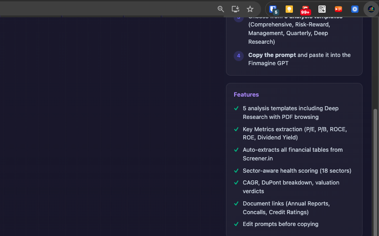Click green checkmark beside Document links
This screenshot has width=379, height=236.
(x=236, y=204)
